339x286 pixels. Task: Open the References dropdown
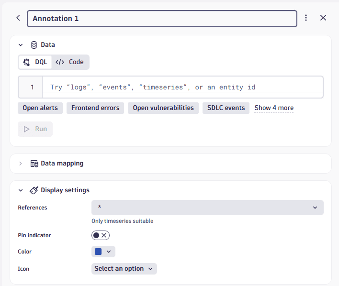tap(207, 208)
